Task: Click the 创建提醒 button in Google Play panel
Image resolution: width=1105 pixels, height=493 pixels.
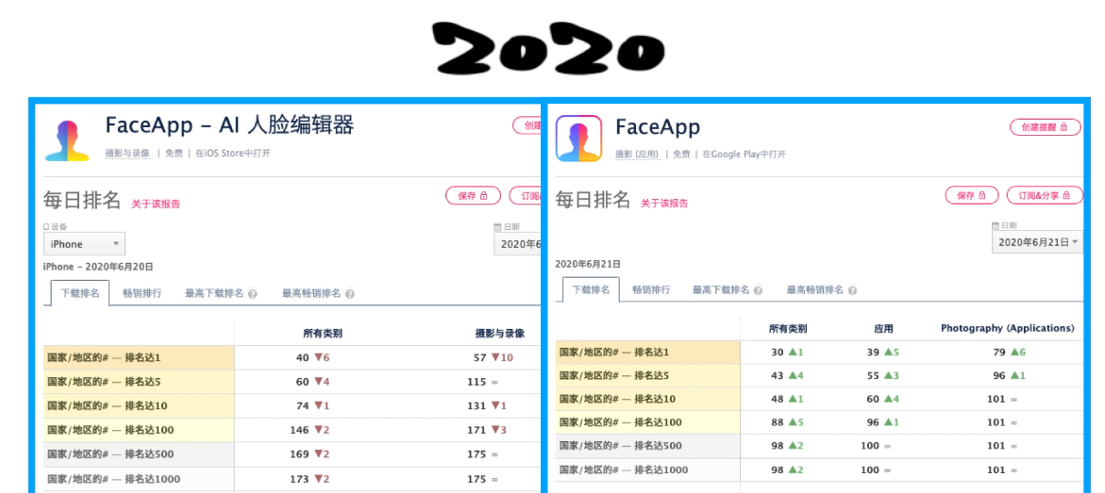Action: 1045,127
